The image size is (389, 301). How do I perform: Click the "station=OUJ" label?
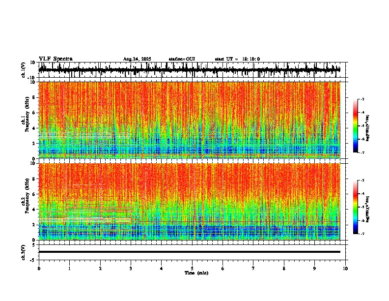click(182, 59)
